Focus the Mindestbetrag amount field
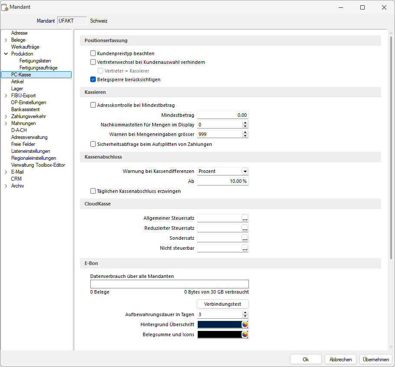 coord(223,115)
